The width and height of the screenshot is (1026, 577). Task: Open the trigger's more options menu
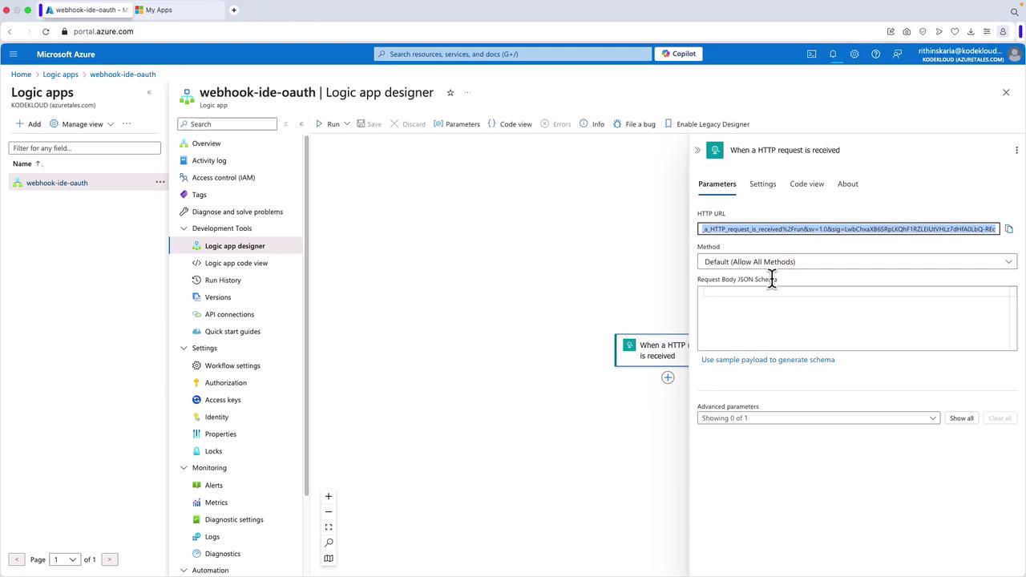1016,150
